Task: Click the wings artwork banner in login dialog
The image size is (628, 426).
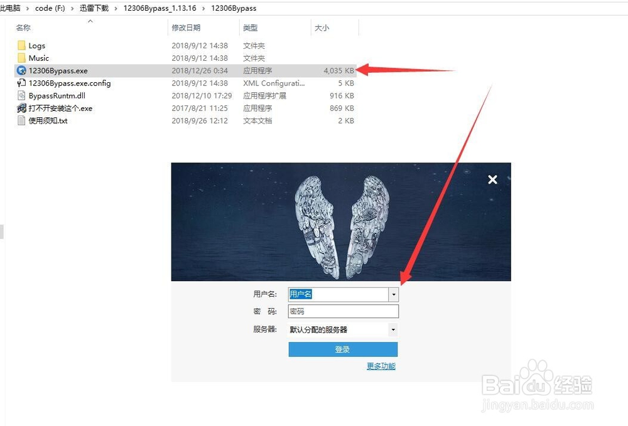Action: coord(341,221)
